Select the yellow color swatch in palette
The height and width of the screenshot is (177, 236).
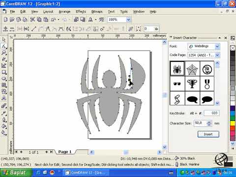pyautogui.click(x=233, y=123)
